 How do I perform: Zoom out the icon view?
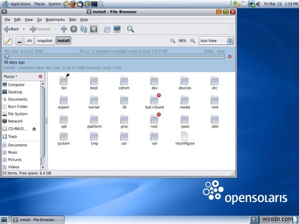173,41
